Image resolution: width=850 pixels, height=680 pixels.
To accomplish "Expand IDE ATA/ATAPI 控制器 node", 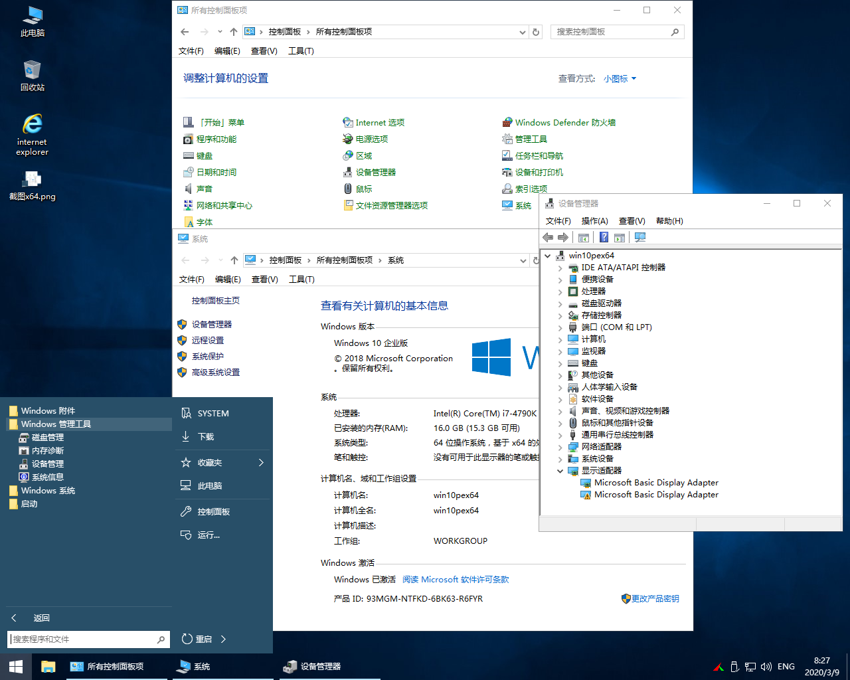I will coord(560,268).
